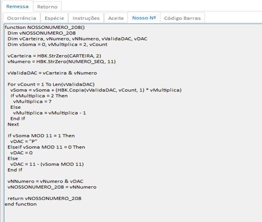Click the line 'Elseif vSoma MOD 11 = 0 Then'
262x222 pixels.
tap(46, 147)
